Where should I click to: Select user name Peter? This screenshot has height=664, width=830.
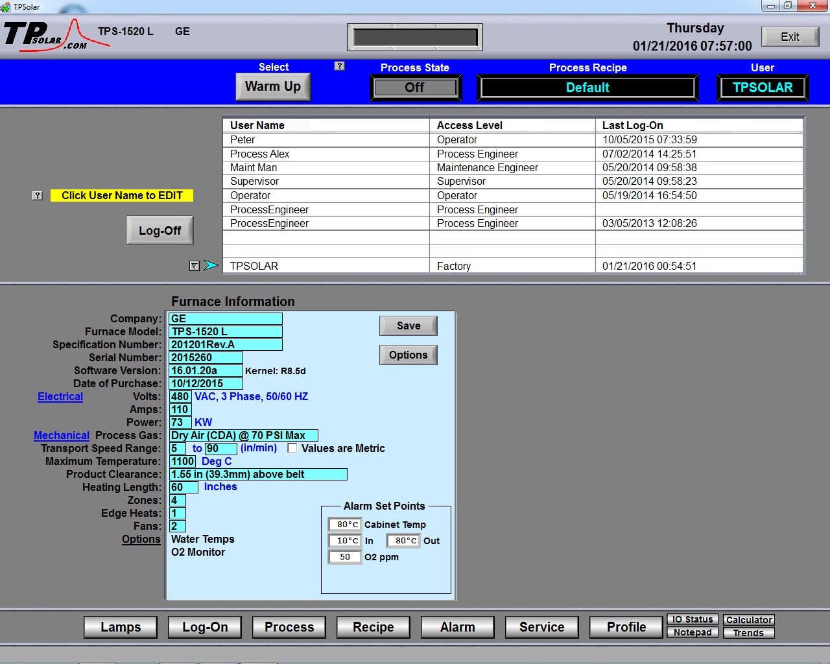243,139
